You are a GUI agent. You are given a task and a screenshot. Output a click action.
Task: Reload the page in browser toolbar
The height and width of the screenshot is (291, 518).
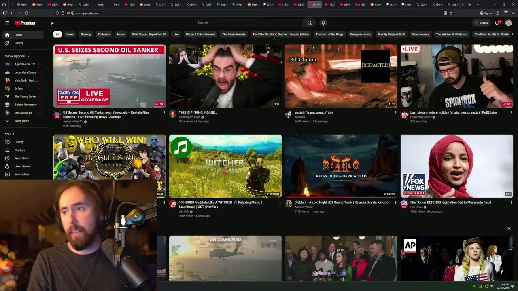point(27,13)
